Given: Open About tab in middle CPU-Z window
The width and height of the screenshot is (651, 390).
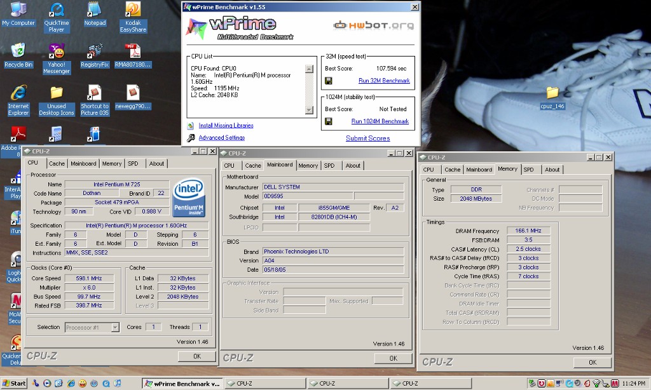Looking at the screenshot, I should click(353, 166).
